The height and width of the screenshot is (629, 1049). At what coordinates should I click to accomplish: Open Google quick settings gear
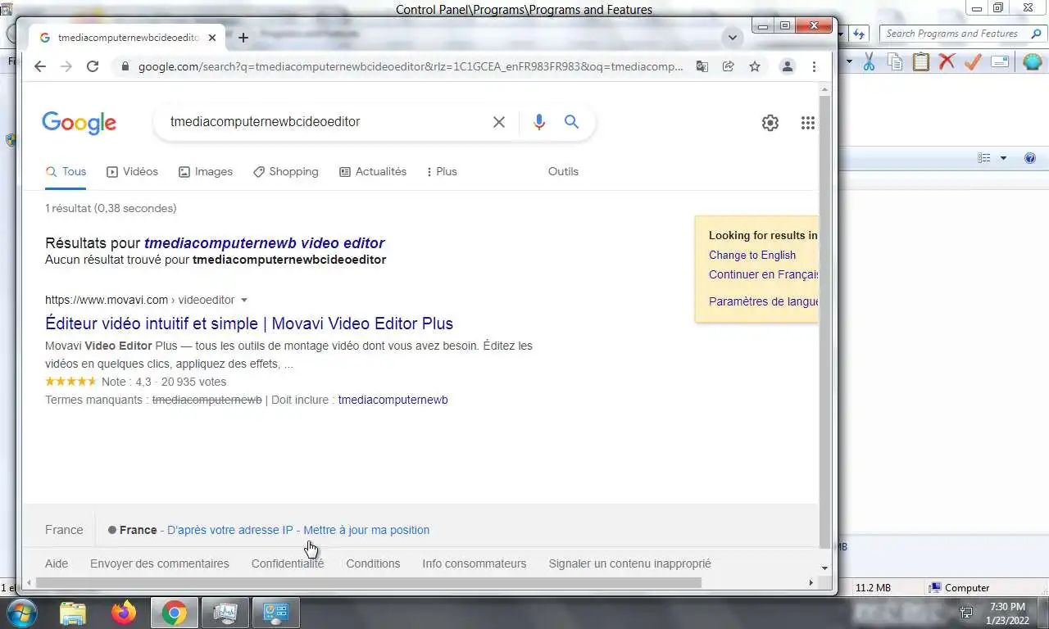(770, 123)
